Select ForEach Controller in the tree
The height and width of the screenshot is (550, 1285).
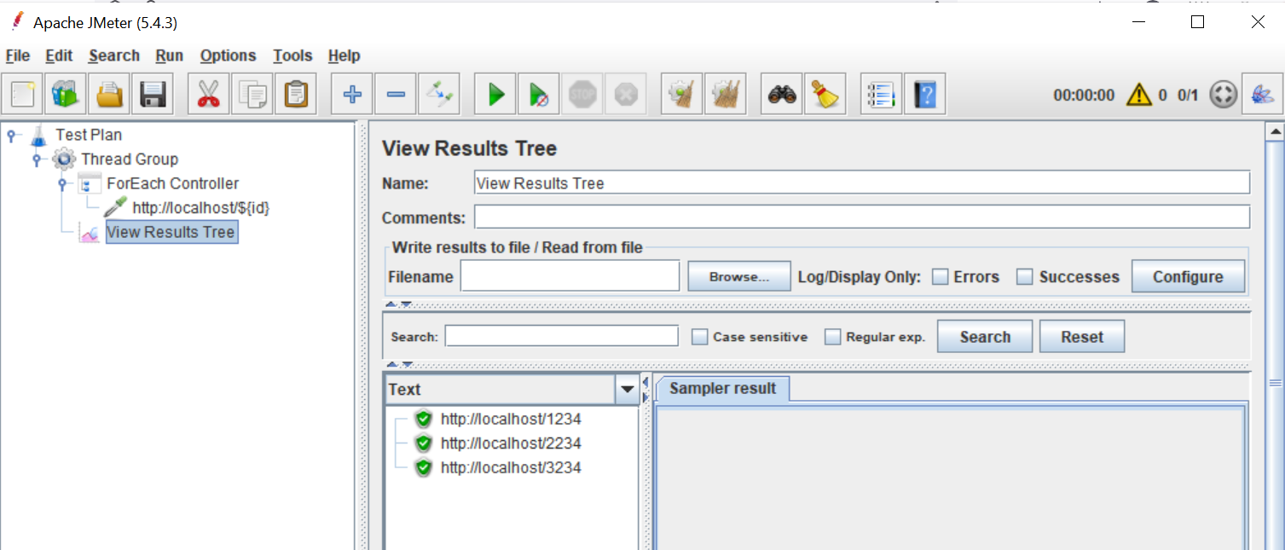pyautogui.click(x=173, y=183)
